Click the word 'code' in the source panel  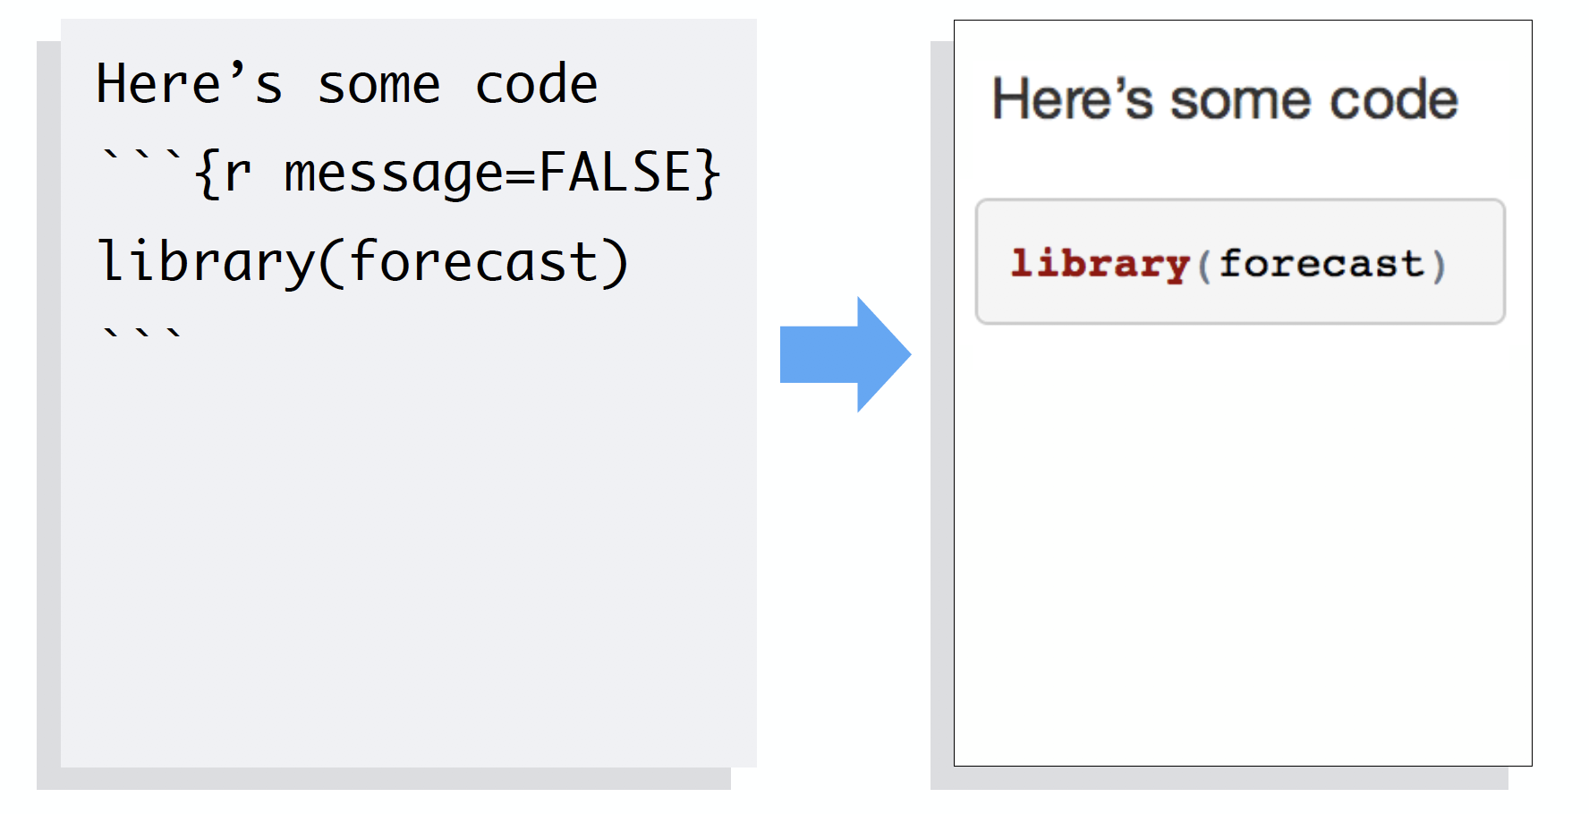coord(536,85)
